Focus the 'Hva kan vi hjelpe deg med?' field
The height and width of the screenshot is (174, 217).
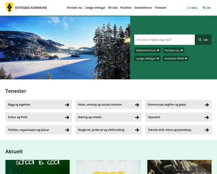pyautogui.click(x=164, y=40)
